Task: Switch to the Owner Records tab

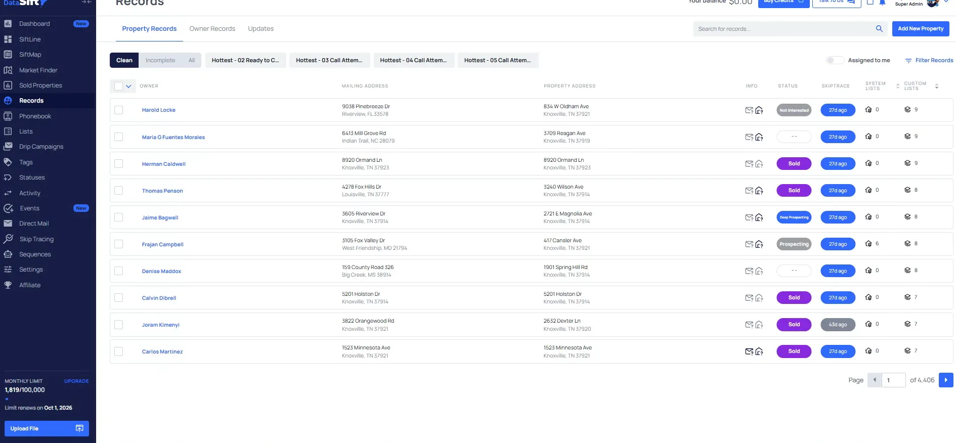Action: (212, 29)
